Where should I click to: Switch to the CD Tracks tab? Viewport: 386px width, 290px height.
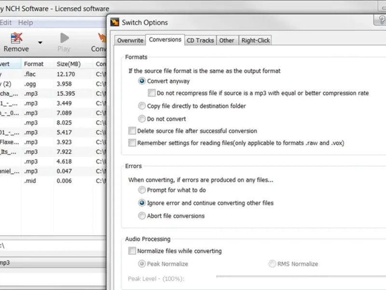(x=200, y=41)
